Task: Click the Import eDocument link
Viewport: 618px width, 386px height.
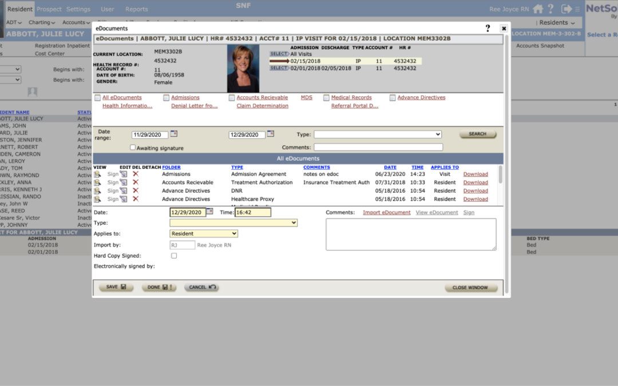Action: [x=386, y=213]
